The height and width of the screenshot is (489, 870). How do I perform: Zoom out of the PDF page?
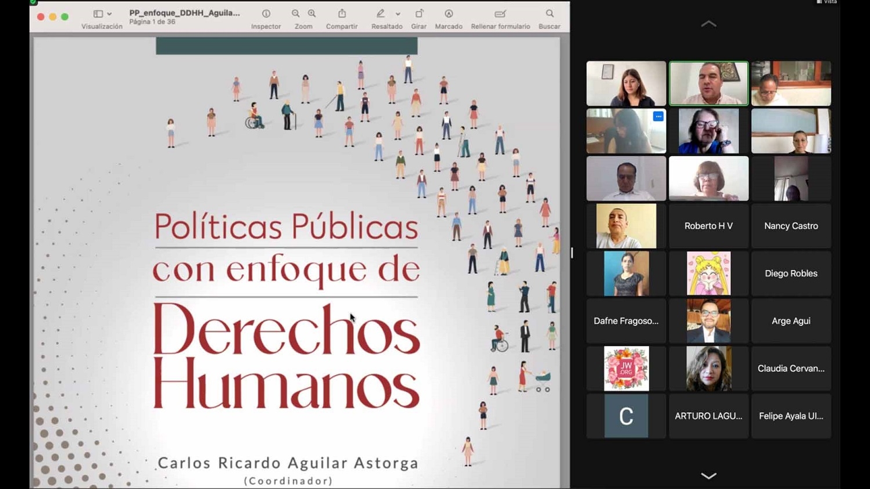(296, 14)
